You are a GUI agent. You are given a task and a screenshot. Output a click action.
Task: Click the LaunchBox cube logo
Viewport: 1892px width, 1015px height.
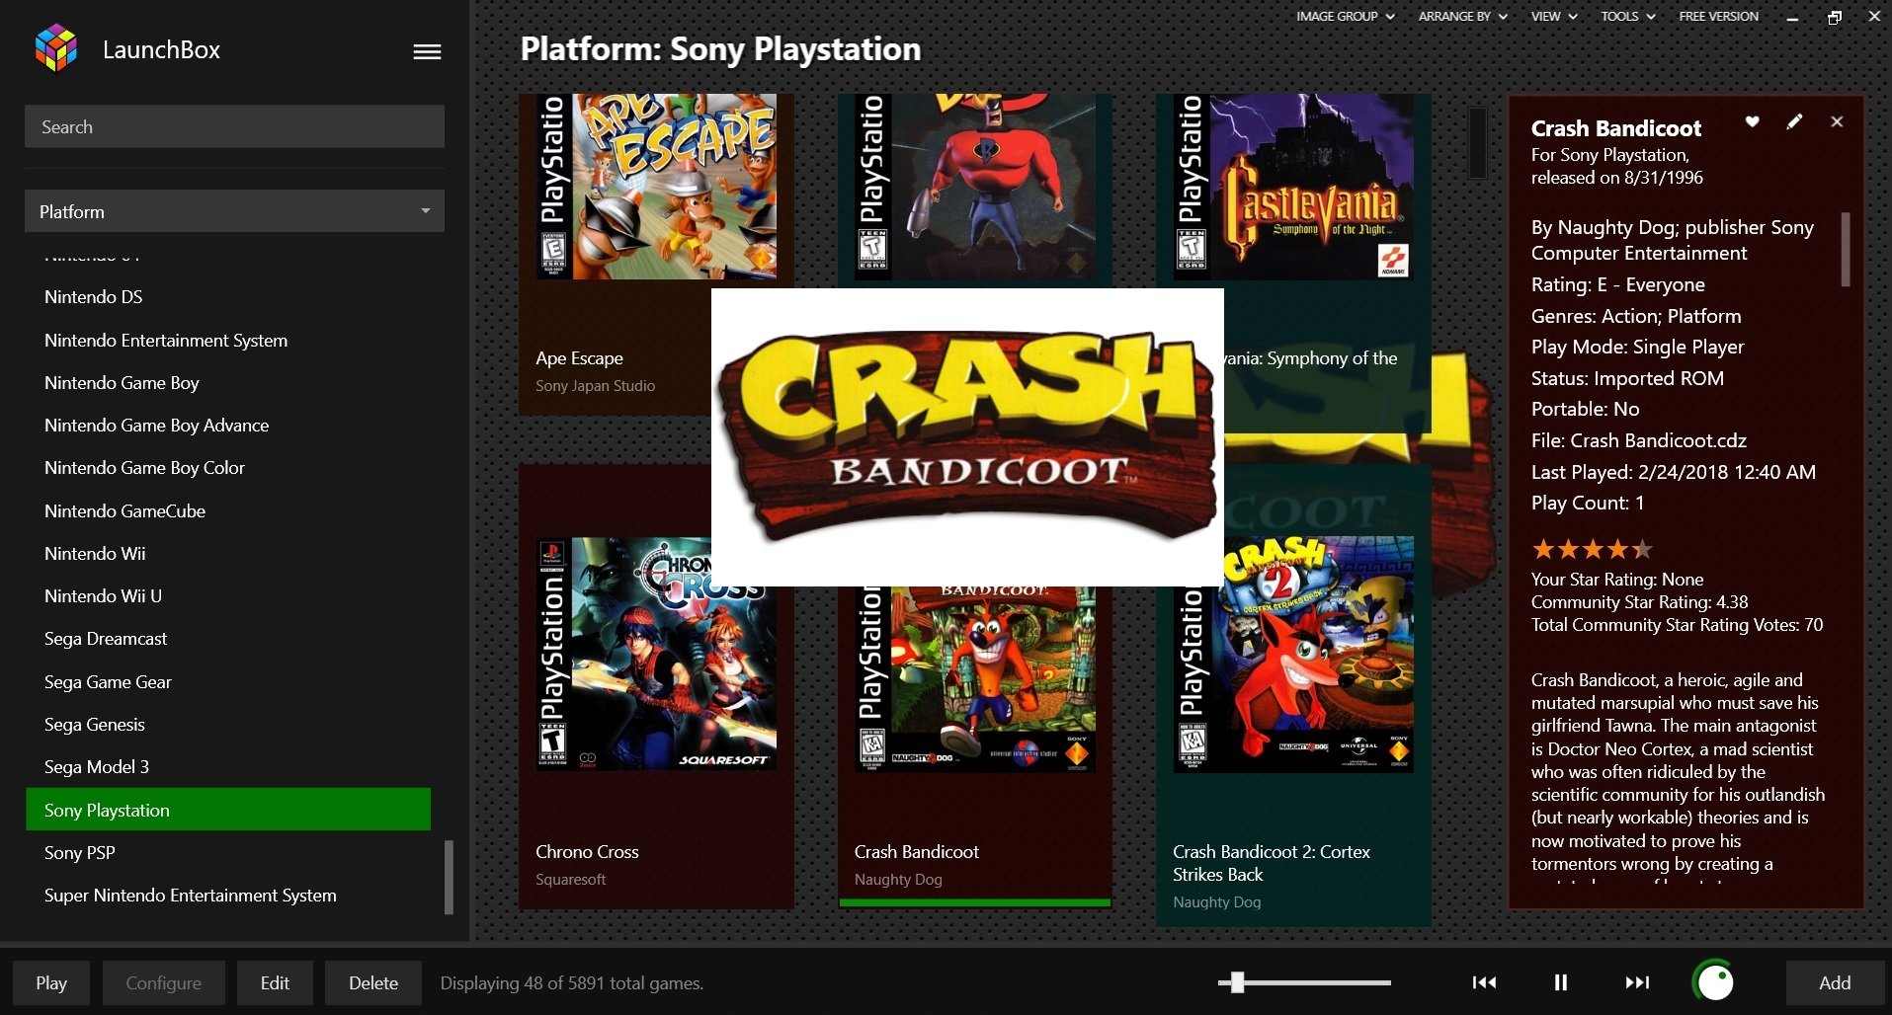[x=55, y=48]
